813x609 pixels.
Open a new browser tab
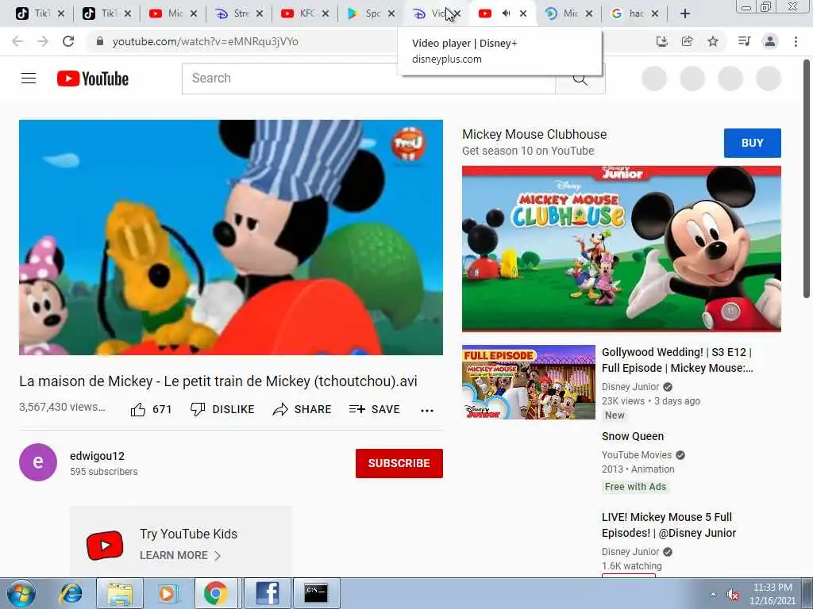coord(685,13)
